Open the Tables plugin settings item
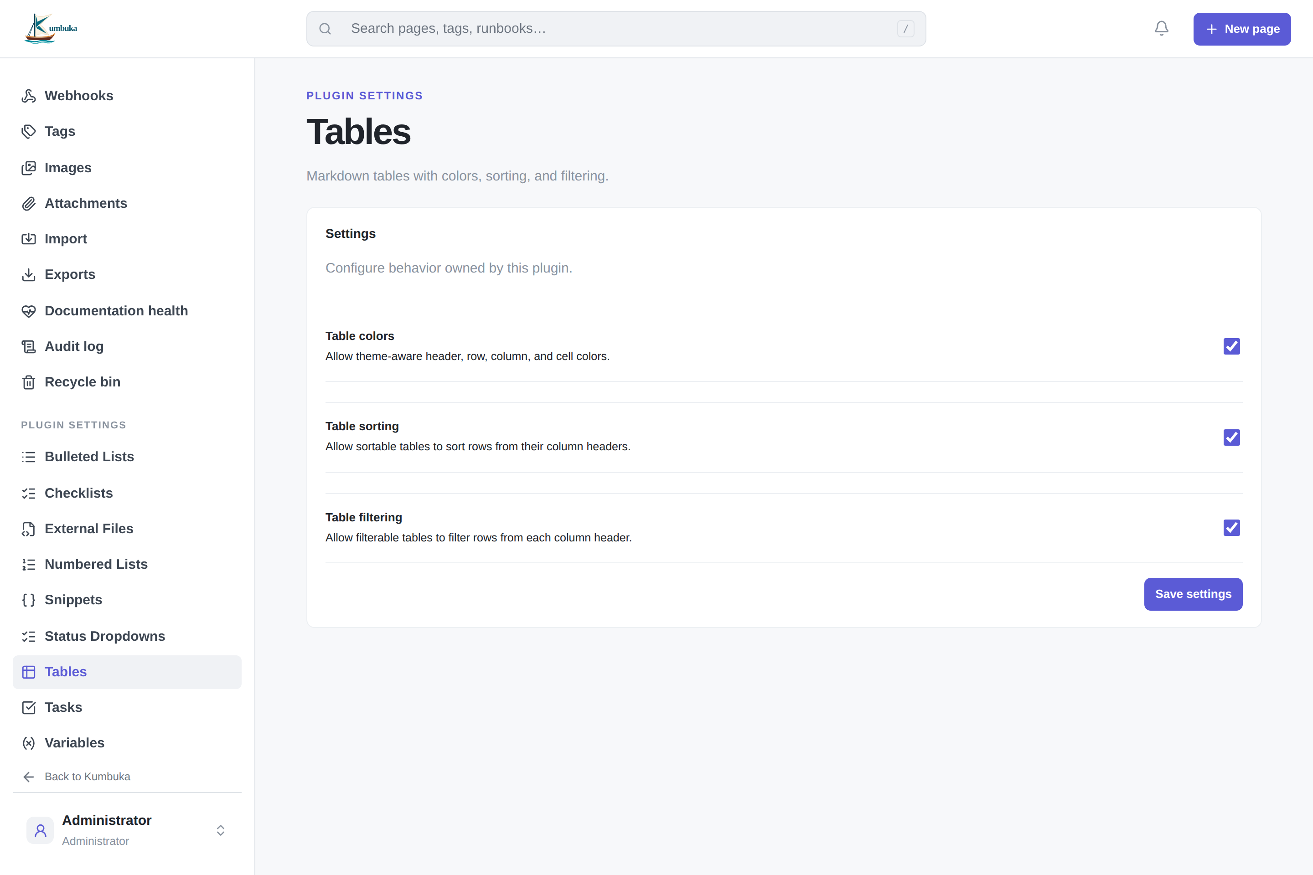Image resolution: width=1313 pixels, height=875 pixels. [127, 672]
